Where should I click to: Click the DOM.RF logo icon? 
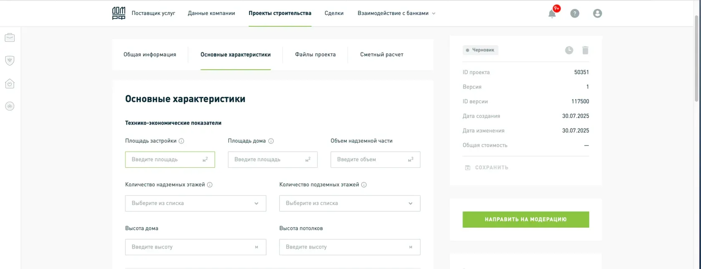[119, 13]
